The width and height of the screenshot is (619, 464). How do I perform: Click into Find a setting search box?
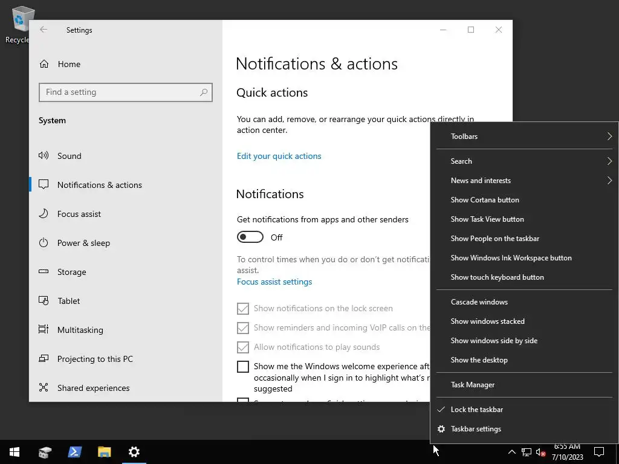[126, 92]
